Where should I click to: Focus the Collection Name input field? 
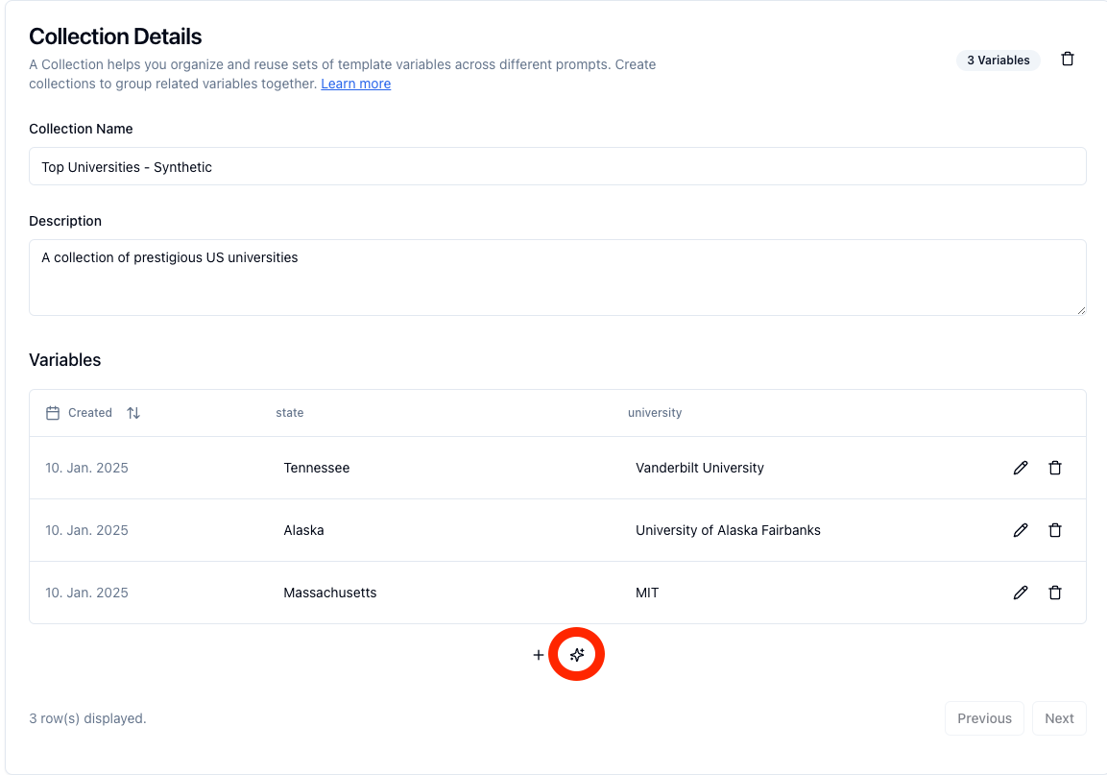(x=557, y=167)
